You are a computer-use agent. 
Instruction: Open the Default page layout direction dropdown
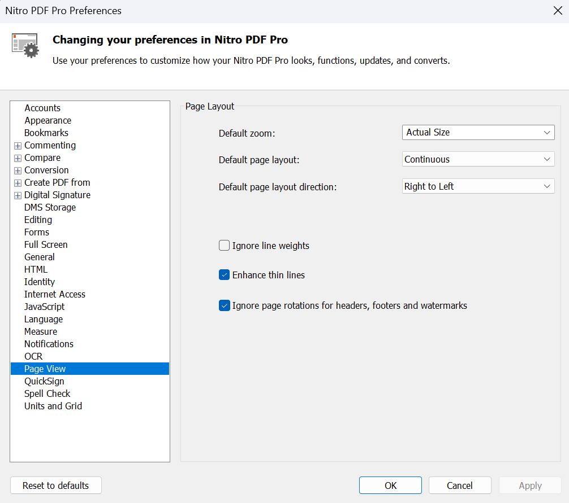tap(479, 186)
